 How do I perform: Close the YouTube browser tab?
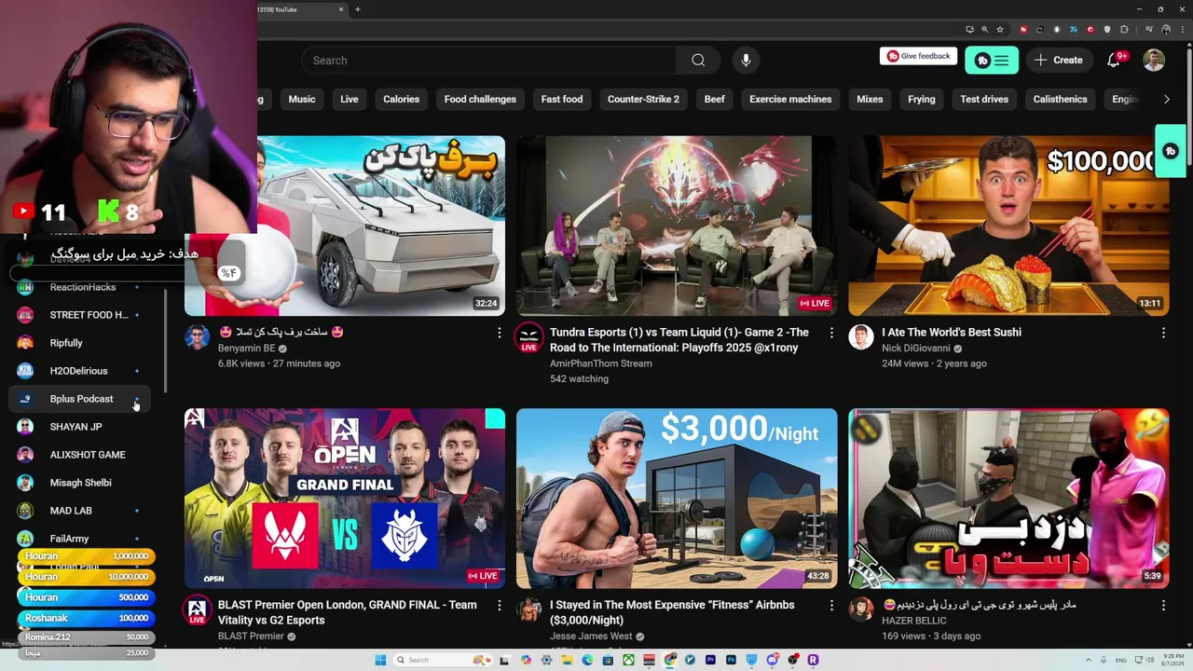tap(340, 9)
